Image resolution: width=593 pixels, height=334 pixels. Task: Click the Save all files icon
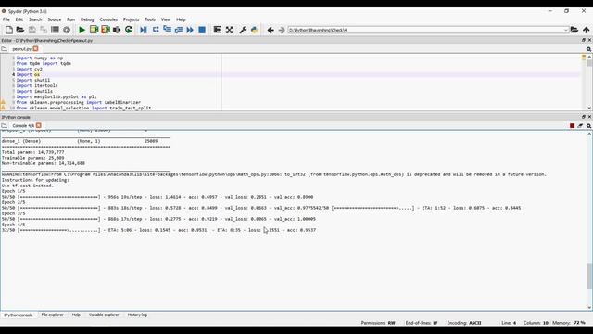pos(44,30)
